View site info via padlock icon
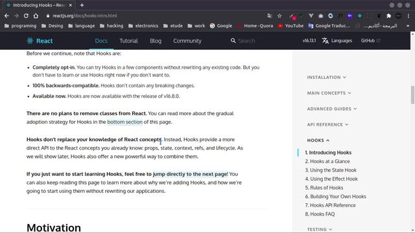Screen dimensions: 415x233 tap(48, 16)
